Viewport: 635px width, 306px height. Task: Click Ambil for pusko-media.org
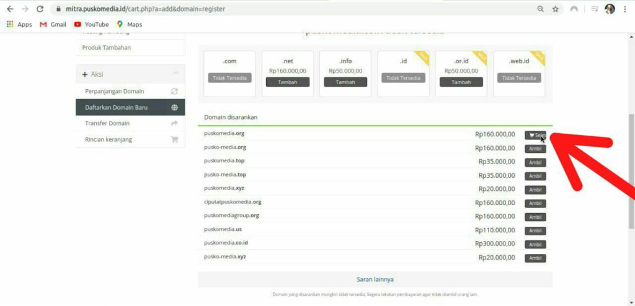[x=535, y=149]
